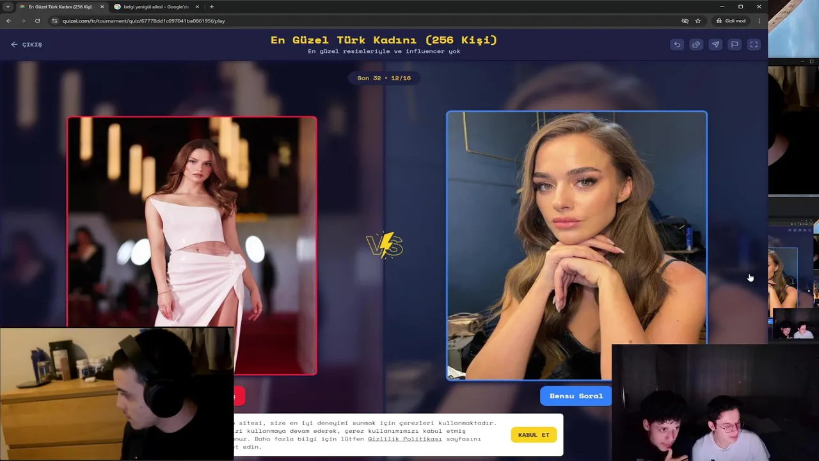This screenshot has width=819, height=461.
Task: Open the Gizli mod incognito indicator
Action: click(x=731, y=20)
